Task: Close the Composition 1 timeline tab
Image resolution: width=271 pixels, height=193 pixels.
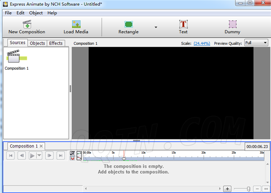Action: click(41, 146)
